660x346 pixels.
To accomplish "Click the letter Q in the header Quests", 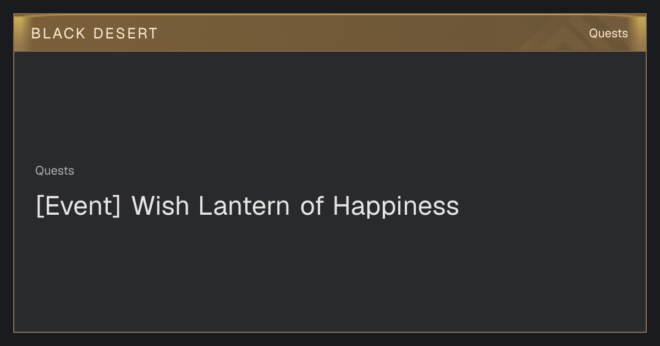I will [x=594, y=34].
